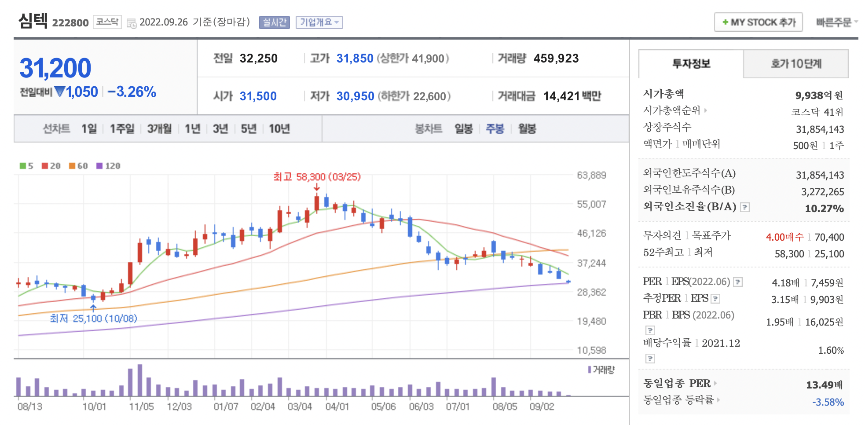Select the 1일 line chart period
Image resolution: width=865 pixels, height=425 pixels.
[x=89, y=129]
